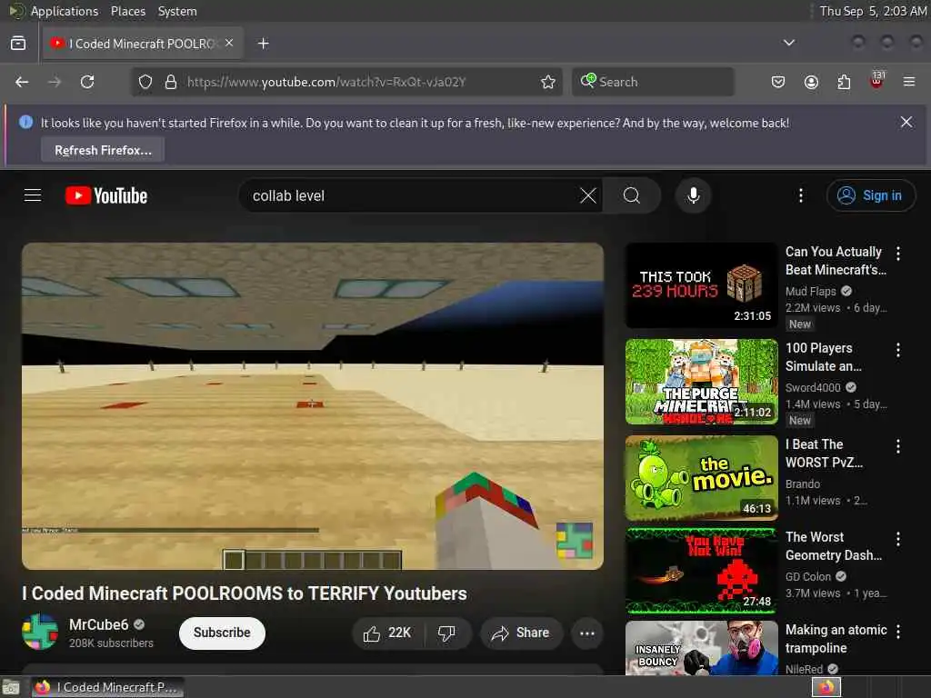The width and height of the screenshot is (931, 698).
Task: Open a new browser tab
Action: tap(263, 44)
